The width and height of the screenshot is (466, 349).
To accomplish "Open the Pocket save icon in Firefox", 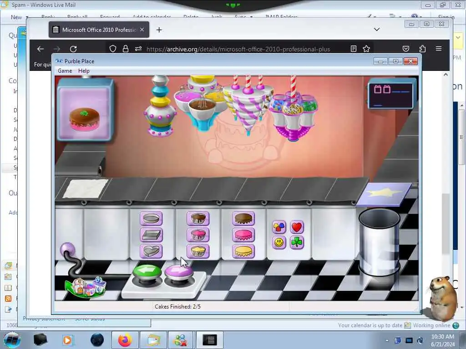I will coord(406,49).
